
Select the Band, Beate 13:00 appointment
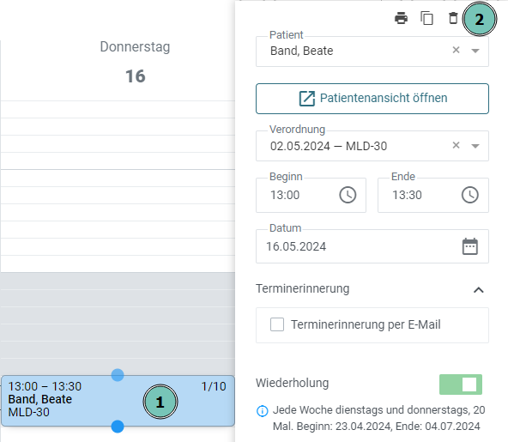(x=118, y=401)
